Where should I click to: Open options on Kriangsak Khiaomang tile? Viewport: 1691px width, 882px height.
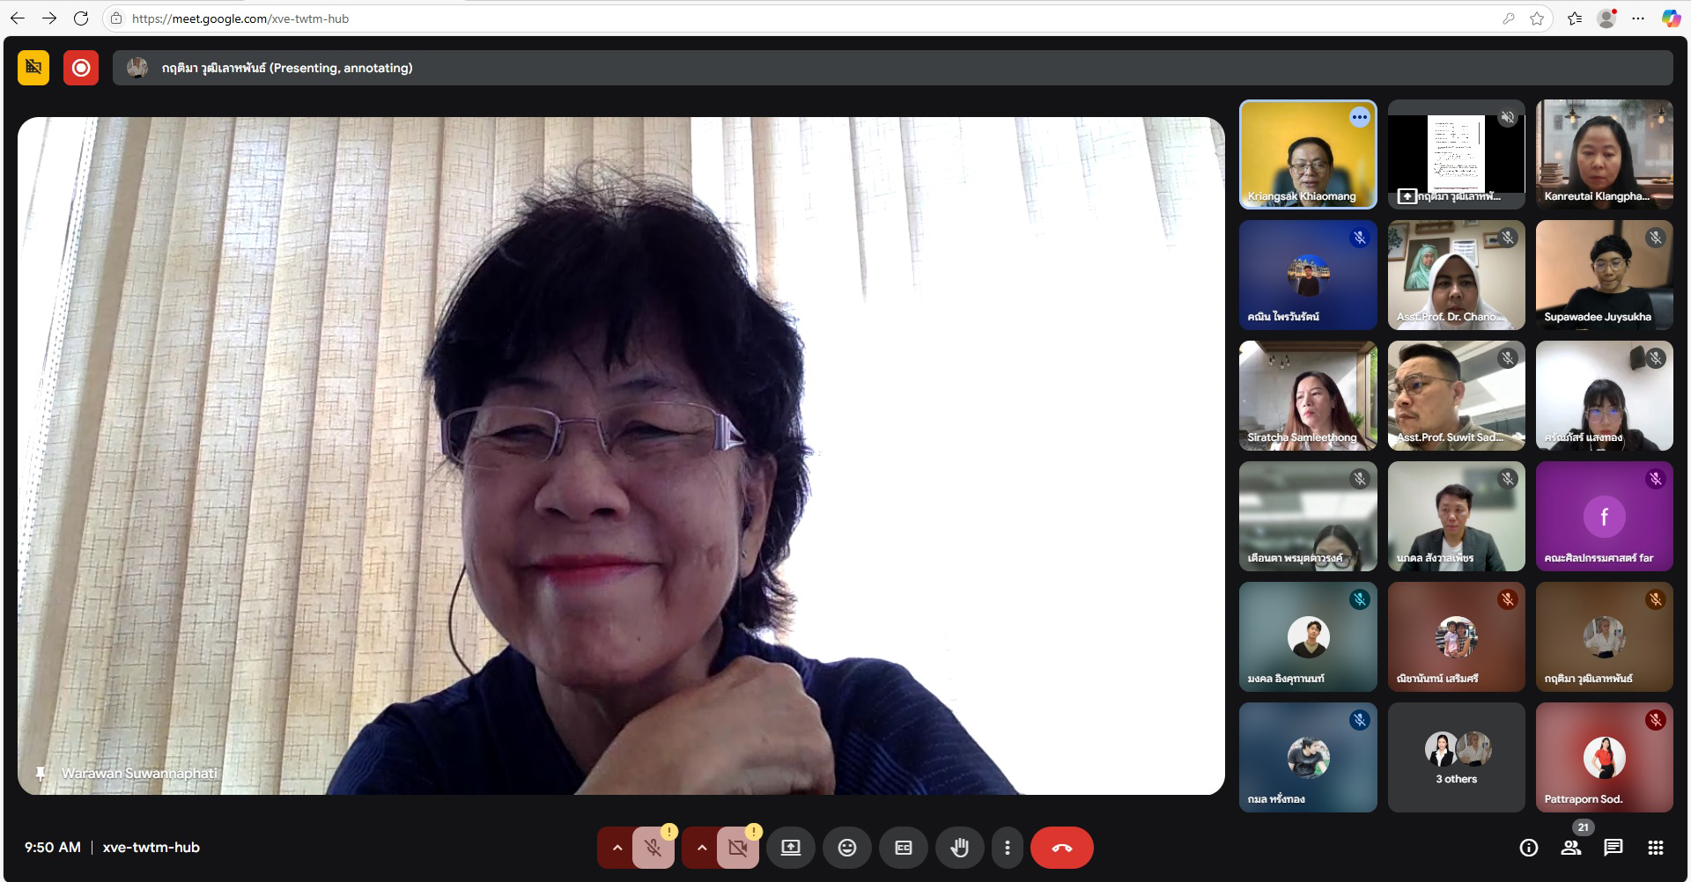coord(1359,117)
